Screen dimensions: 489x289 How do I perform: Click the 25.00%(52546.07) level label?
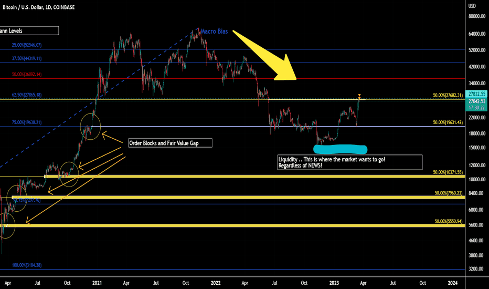27,45
